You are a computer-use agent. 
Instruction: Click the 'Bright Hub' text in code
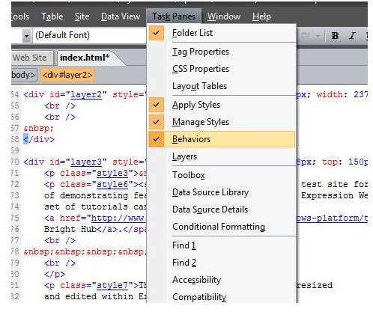tap(70, 230)
